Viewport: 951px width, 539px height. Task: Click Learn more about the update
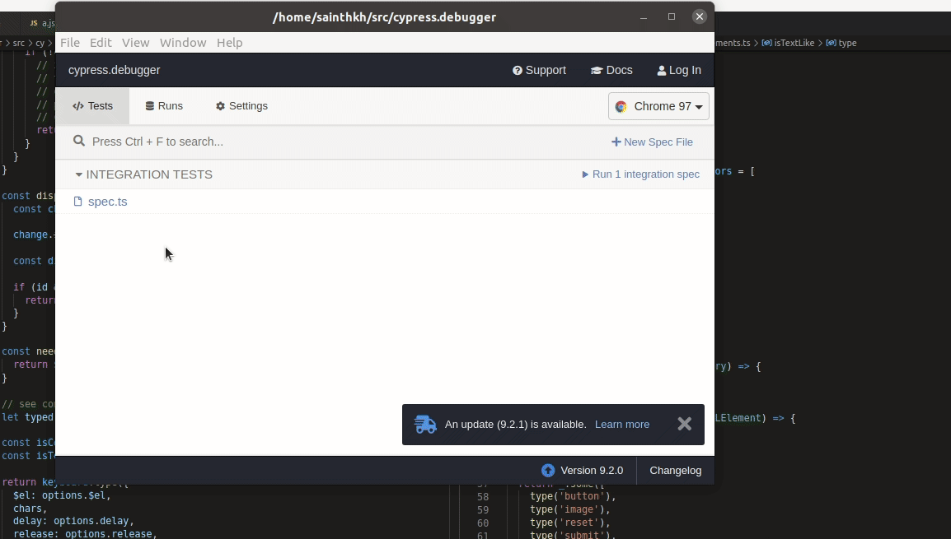point(622,424)
